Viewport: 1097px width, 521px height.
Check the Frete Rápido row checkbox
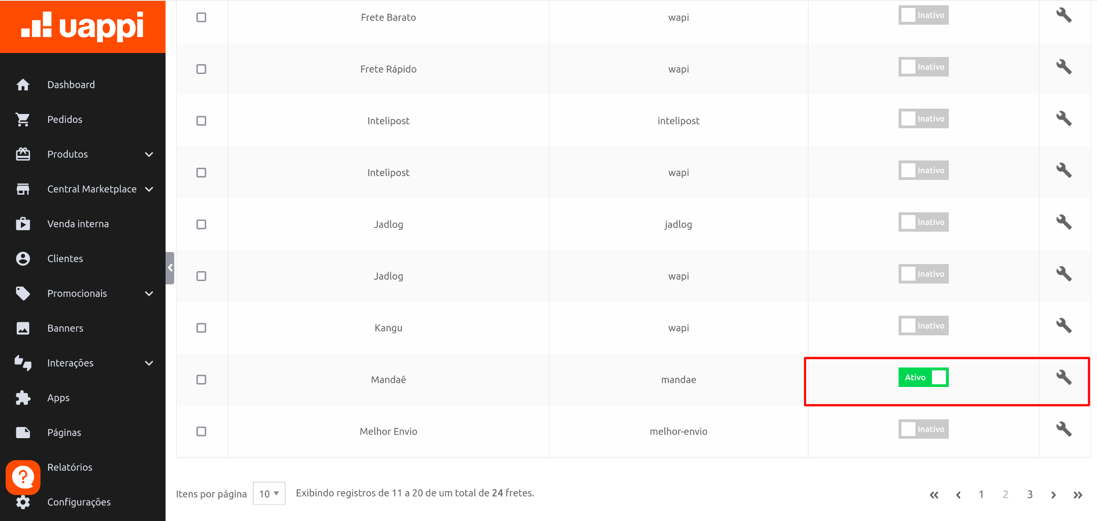(201, 69)
